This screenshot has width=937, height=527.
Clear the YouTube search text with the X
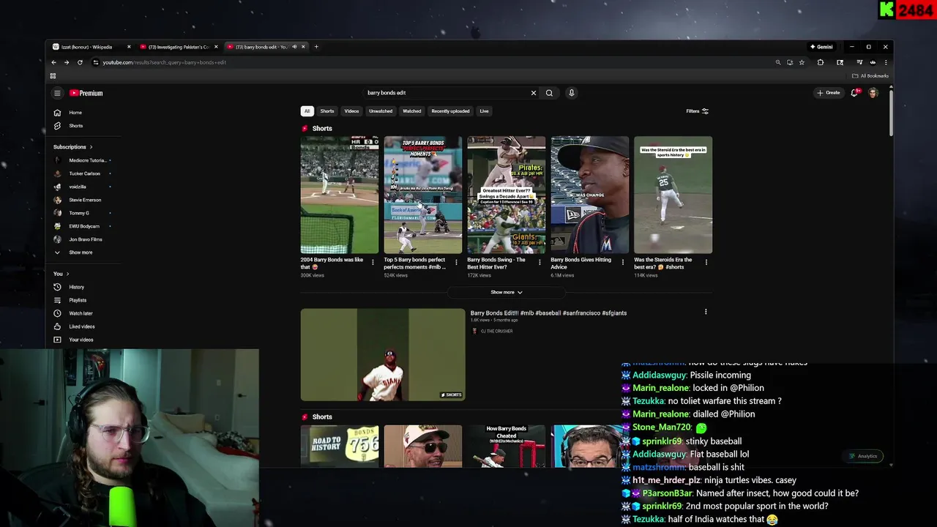coord(534,93)
